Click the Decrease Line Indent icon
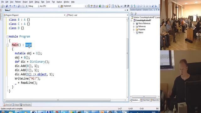This screenshot has width=201, height=113. click(125, 6)
